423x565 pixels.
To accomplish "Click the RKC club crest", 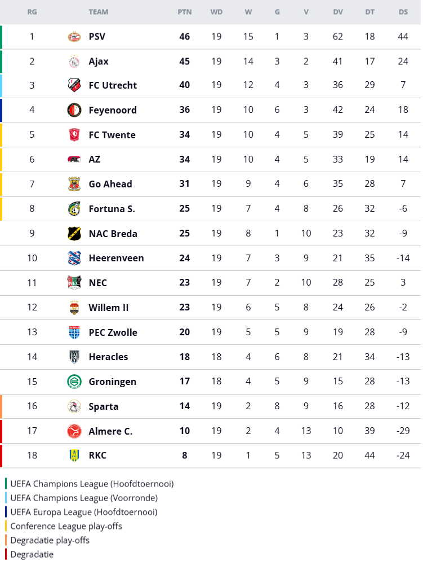I will pyautogui.click(x=74, y=455).
